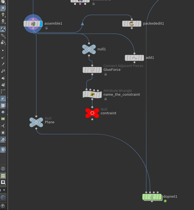
Task: Click the packededit1 node label
Action: click(x=154, y=24)
